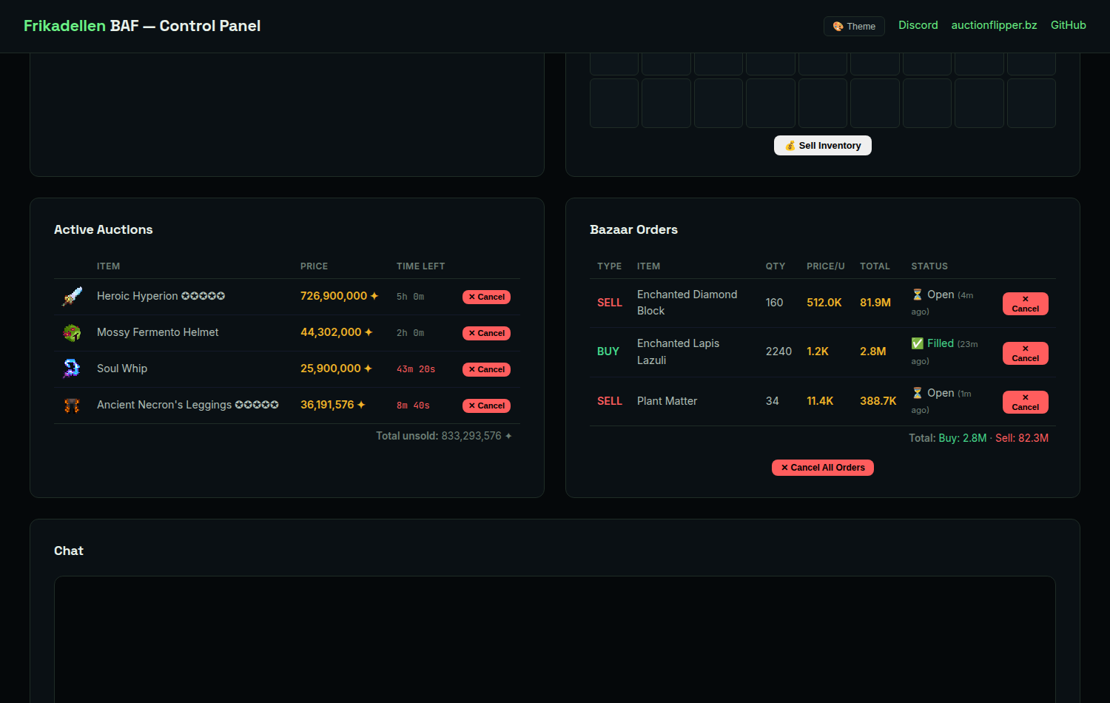Click the 81.9M total value
The width and height of the screenshot is (1110, 703).
875,303
